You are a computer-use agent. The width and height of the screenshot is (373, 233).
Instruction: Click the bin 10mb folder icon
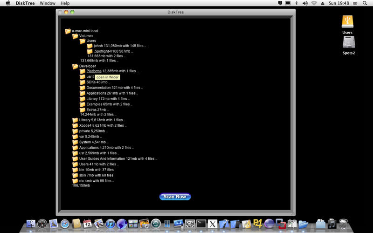[75, 170]
